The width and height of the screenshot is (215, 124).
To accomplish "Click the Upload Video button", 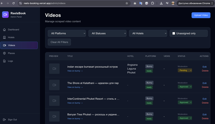I will coord(201,15).
